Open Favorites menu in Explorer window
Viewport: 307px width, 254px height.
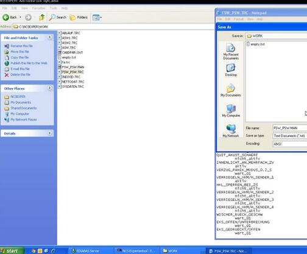coord(38,8)
